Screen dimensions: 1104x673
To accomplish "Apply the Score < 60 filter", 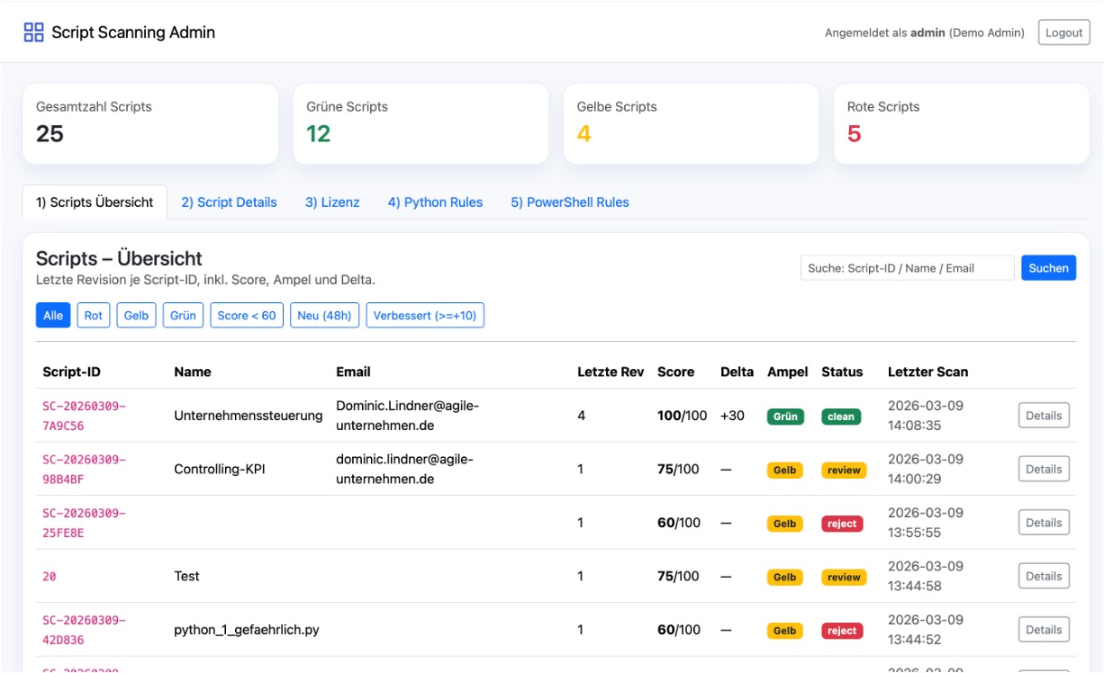I will (x=247, y=316).
